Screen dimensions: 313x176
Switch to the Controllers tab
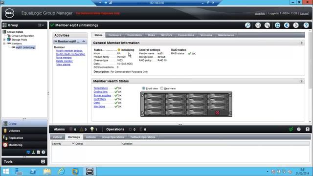(134, 35)
